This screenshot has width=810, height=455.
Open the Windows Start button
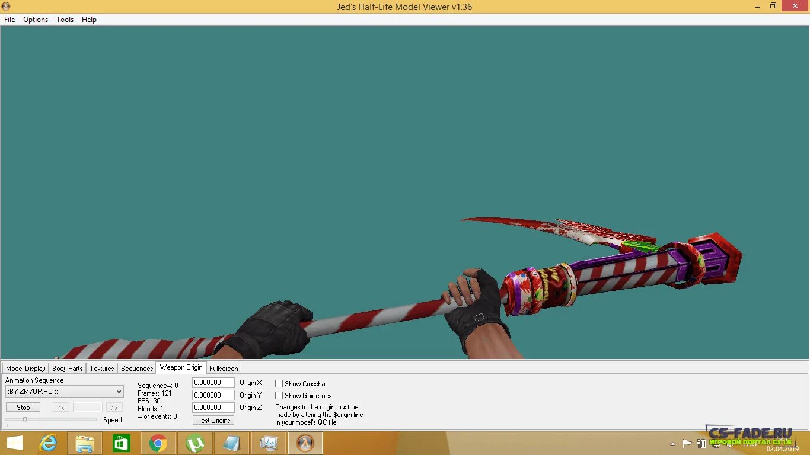point(14,443)
